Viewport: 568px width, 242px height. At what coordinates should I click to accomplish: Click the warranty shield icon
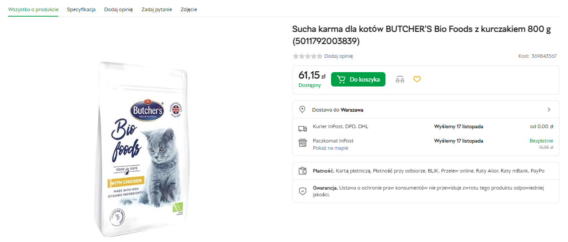[x=302, y=191]
